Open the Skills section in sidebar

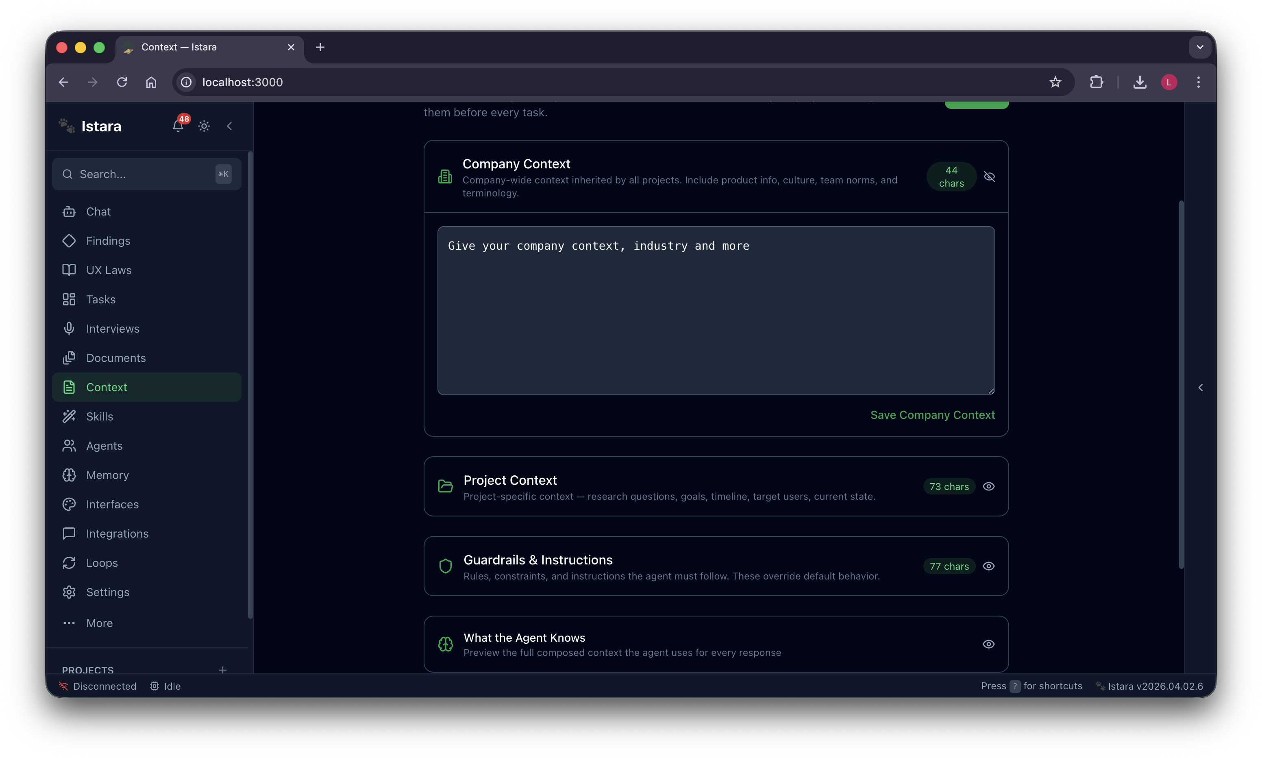[x=100, y=416]
